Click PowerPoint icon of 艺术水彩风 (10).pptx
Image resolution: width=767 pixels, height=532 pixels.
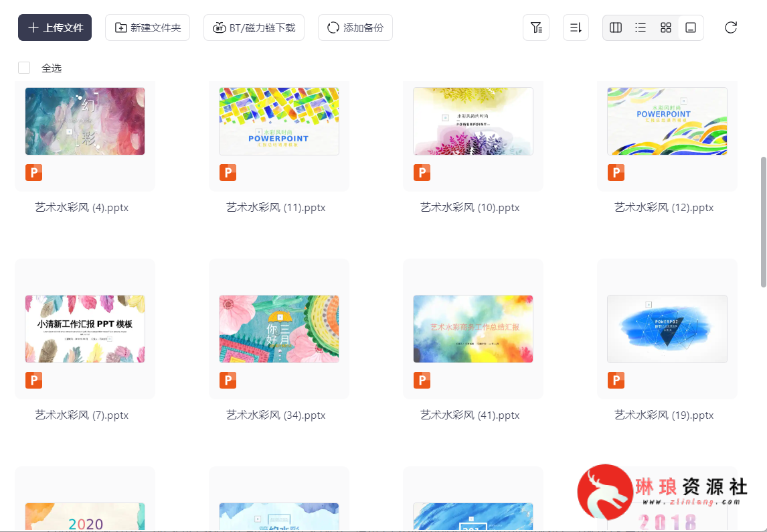coord(422,172)
